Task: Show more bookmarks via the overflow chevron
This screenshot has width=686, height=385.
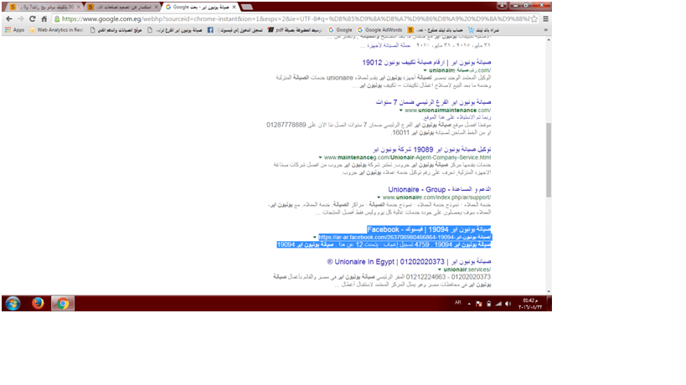Action: 545,30
